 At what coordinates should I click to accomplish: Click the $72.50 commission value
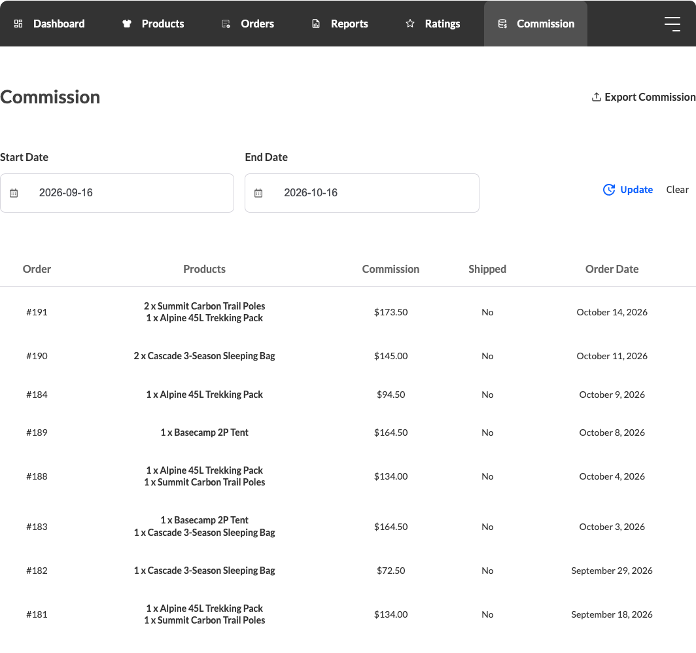pos(391,571)
